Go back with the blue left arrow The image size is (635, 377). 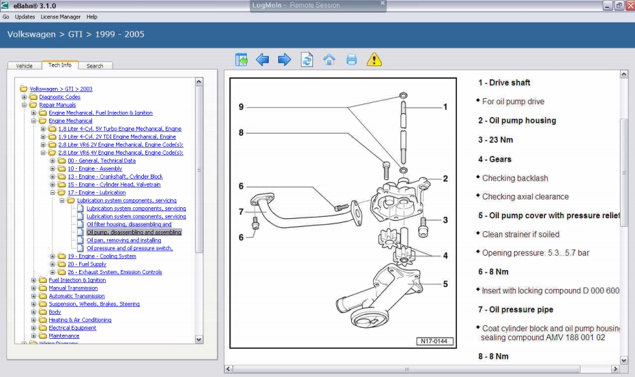point(262,60)
